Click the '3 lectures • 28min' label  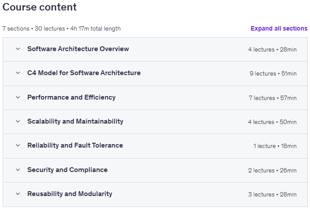click(272, 194)
